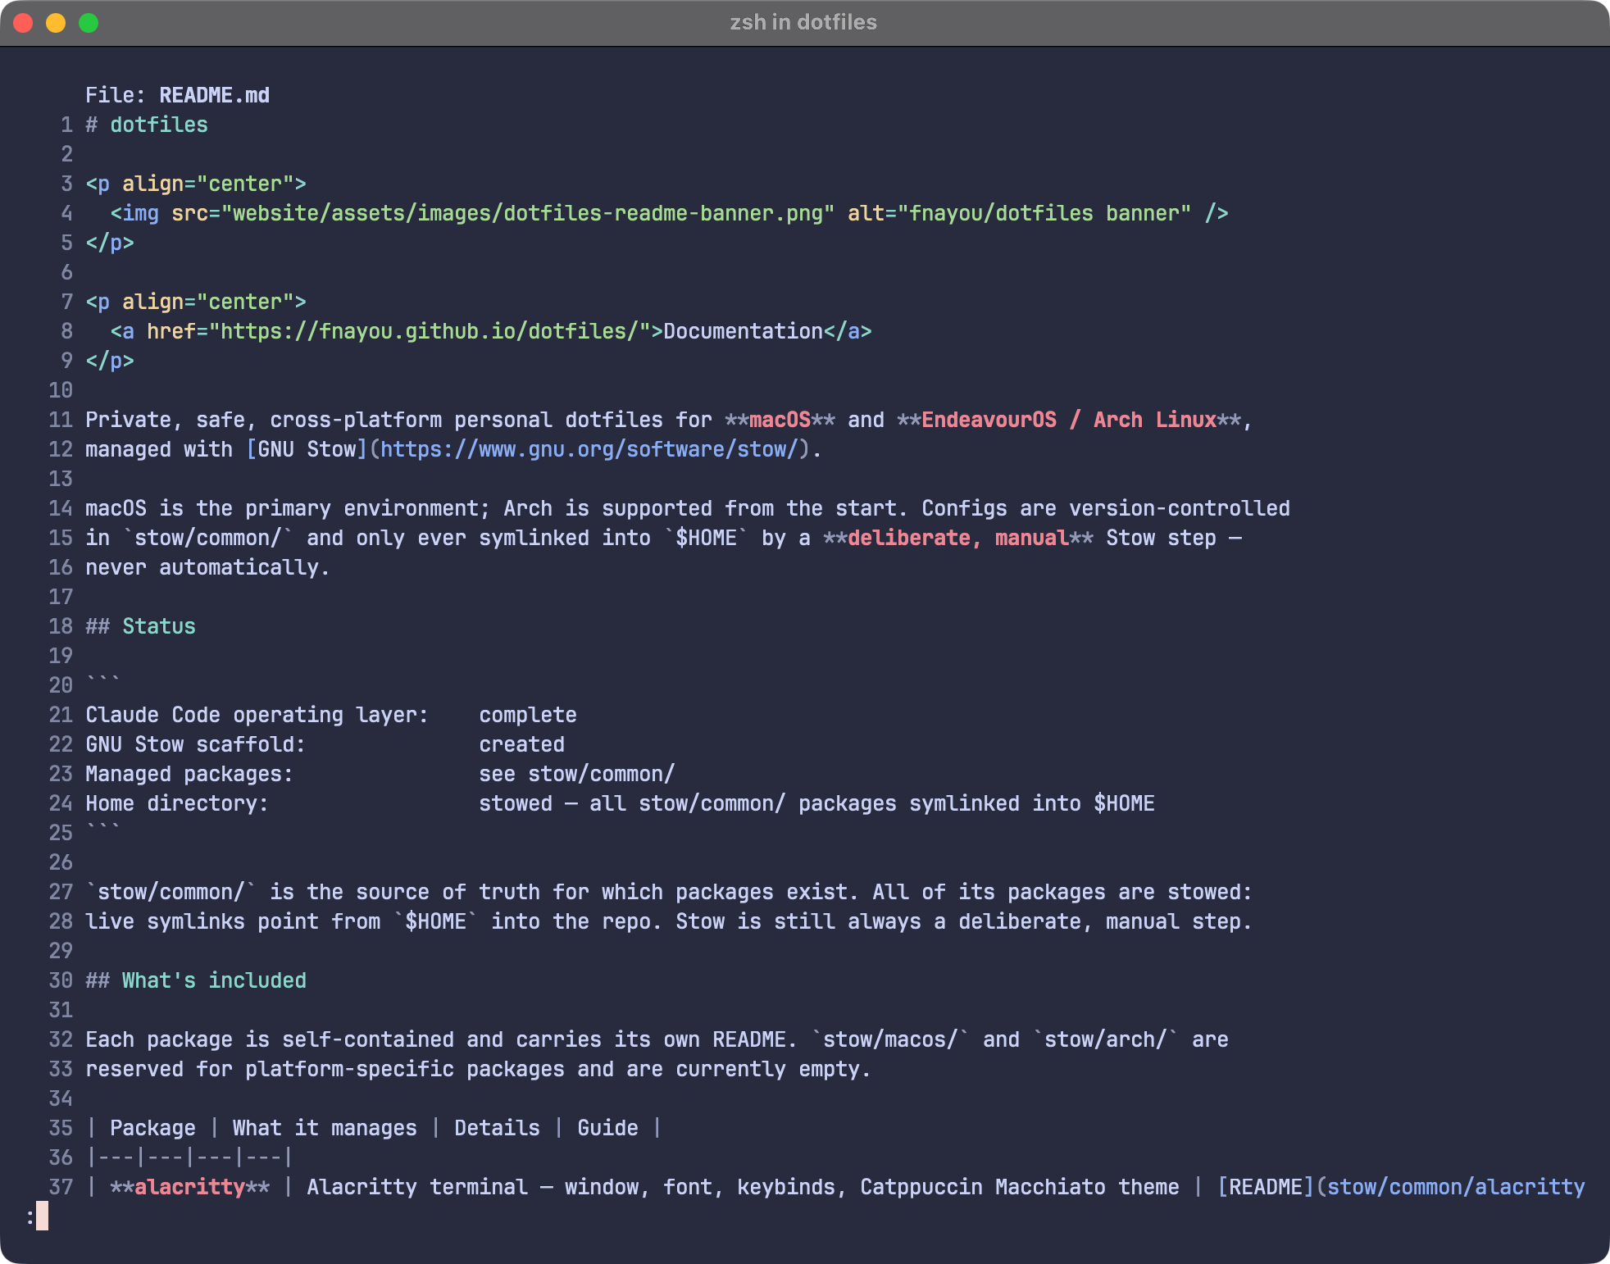Click 'Managed packages:' label
Screen dimensions: 1610x1264
click(189, 774)
